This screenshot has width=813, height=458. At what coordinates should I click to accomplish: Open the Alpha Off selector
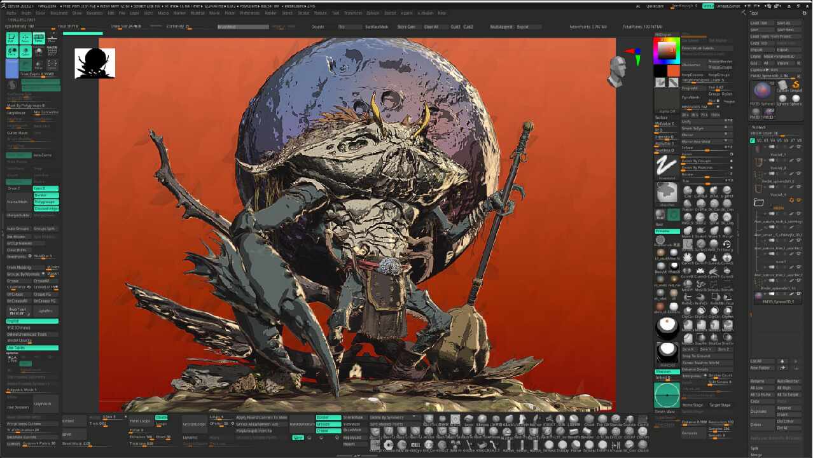[667, 101]
